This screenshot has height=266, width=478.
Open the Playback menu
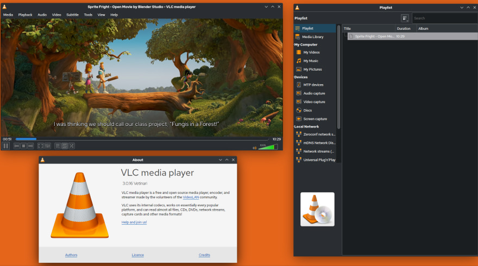pyautogui.click(x=26, y=15)
